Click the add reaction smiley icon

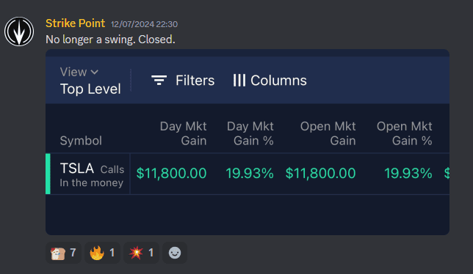pyautogui.click(x=175, y=253)
